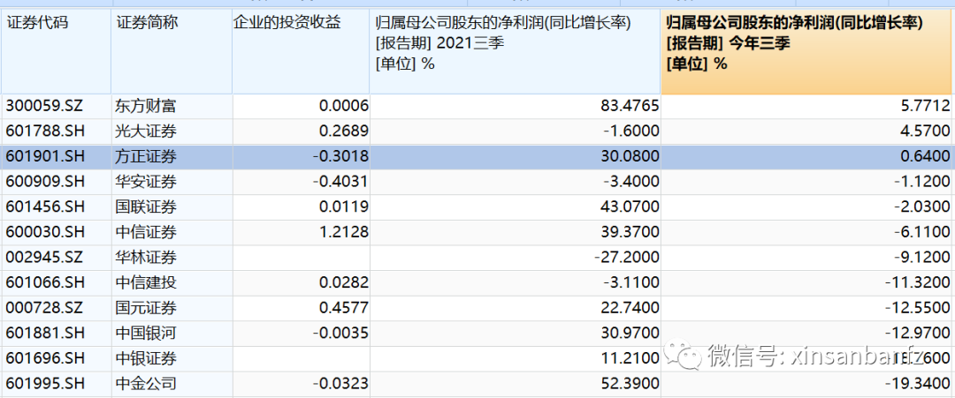This screenshot has width=955, height=398.
Task: Click 2021 growth value 30.0800
Action: click(630, 157)
